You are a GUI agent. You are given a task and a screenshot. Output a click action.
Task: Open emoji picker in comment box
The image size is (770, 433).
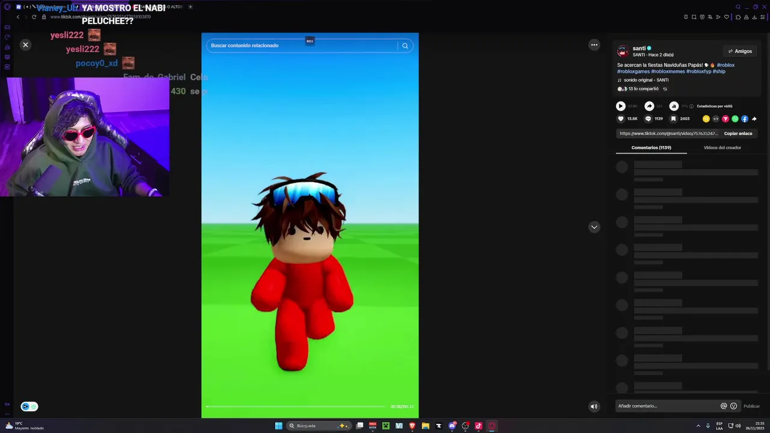pos(733,406)
